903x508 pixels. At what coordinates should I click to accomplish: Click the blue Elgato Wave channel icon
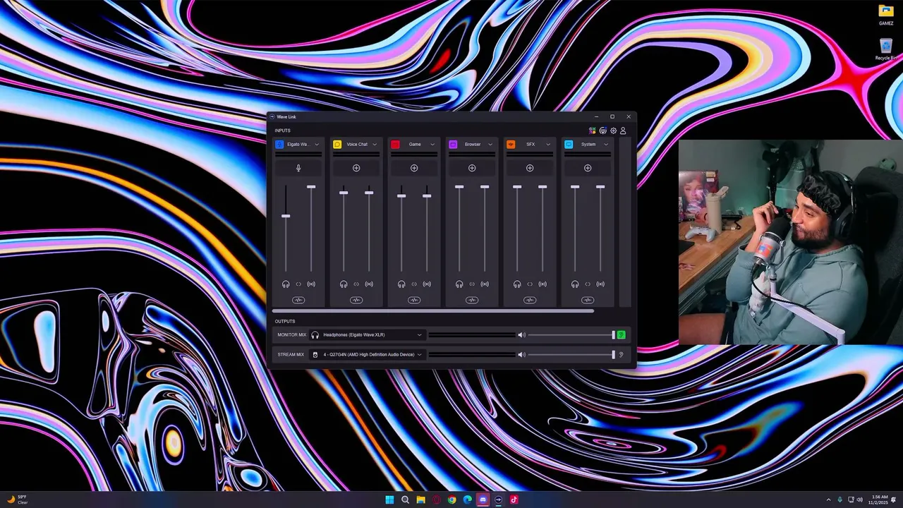[279, 144]
